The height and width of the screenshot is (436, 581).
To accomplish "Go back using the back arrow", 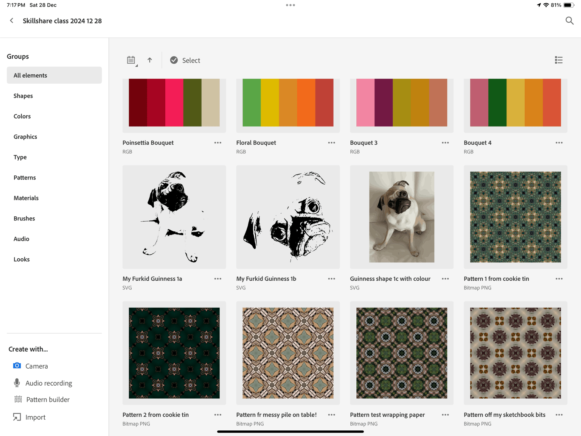I will 12,21.
